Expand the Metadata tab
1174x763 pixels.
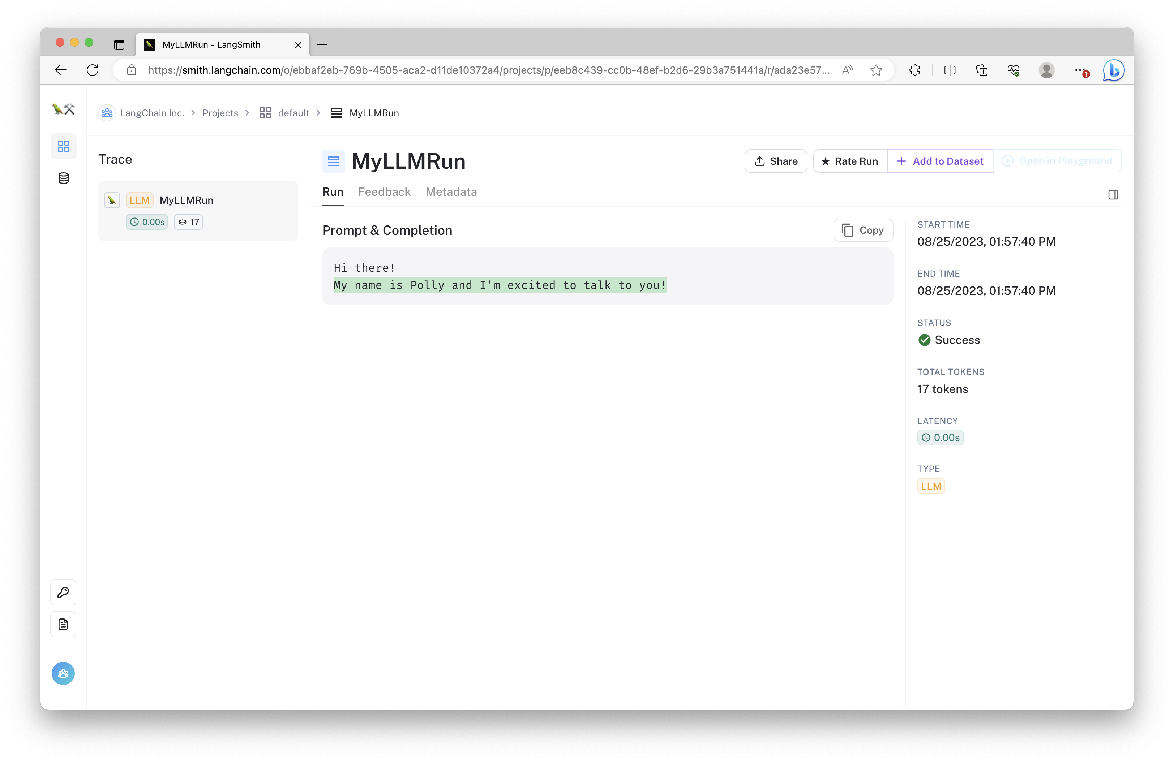pyautogui.click(x=451, y=191)
